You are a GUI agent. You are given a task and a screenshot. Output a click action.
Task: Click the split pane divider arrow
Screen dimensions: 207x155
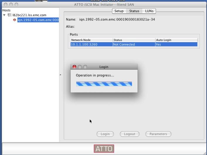coord(60,75)
